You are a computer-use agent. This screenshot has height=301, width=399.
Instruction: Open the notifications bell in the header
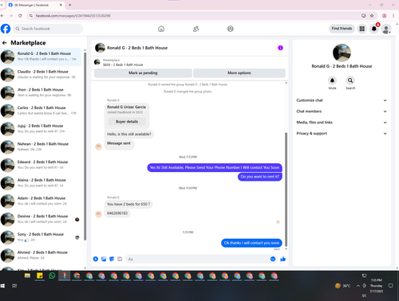click(x=374, y=29)
